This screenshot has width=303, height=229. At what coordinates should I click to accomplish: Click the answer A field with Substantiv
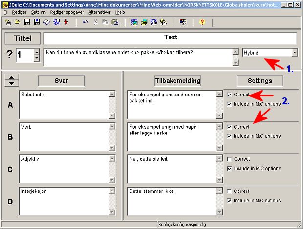64,105
